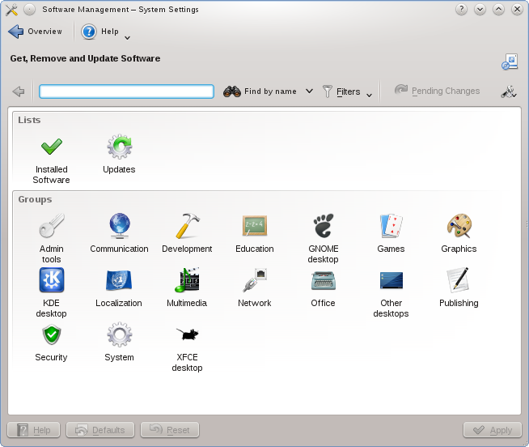Image resolution: width=529 pixels, height=447 pixels.
Task: Click the round pin button in title bar
Action: click(30, 10)
